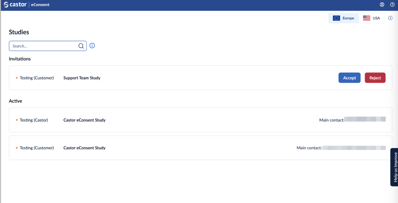Viewport: 398px width, 203px height.
Task: Open the Testing (Castor) Castor eConsent Study
Action: click(200, 120)
